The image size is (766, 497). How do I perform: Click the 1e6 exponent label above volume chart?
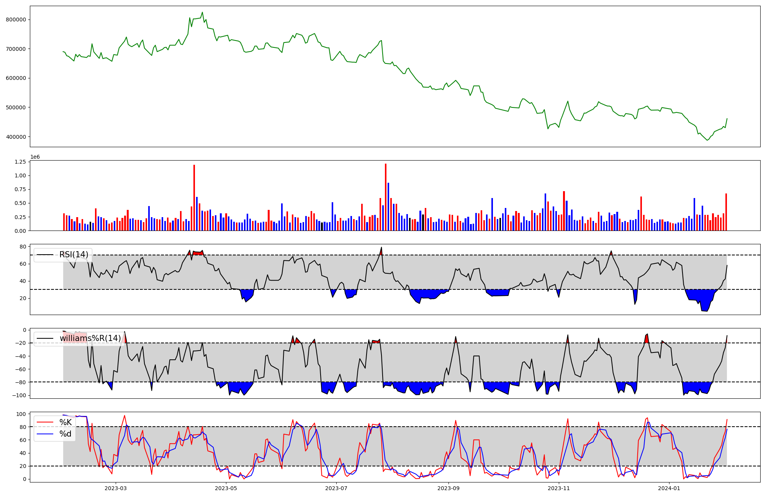[35, 157]
